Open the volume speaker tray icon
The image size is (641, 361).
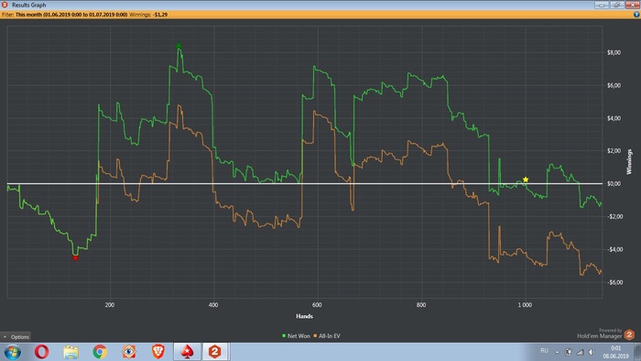point(592,352)
